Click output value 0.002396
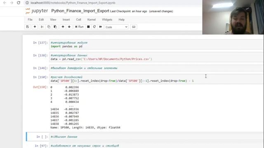264x148 pixels. point(72,87)
